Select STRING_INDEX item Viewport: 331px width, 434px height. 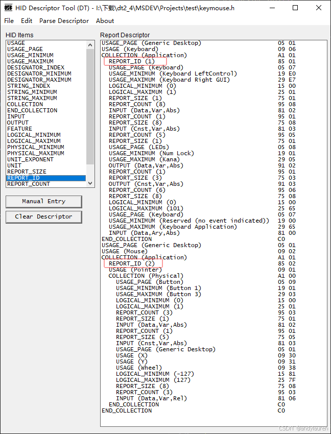coord(45,86)
